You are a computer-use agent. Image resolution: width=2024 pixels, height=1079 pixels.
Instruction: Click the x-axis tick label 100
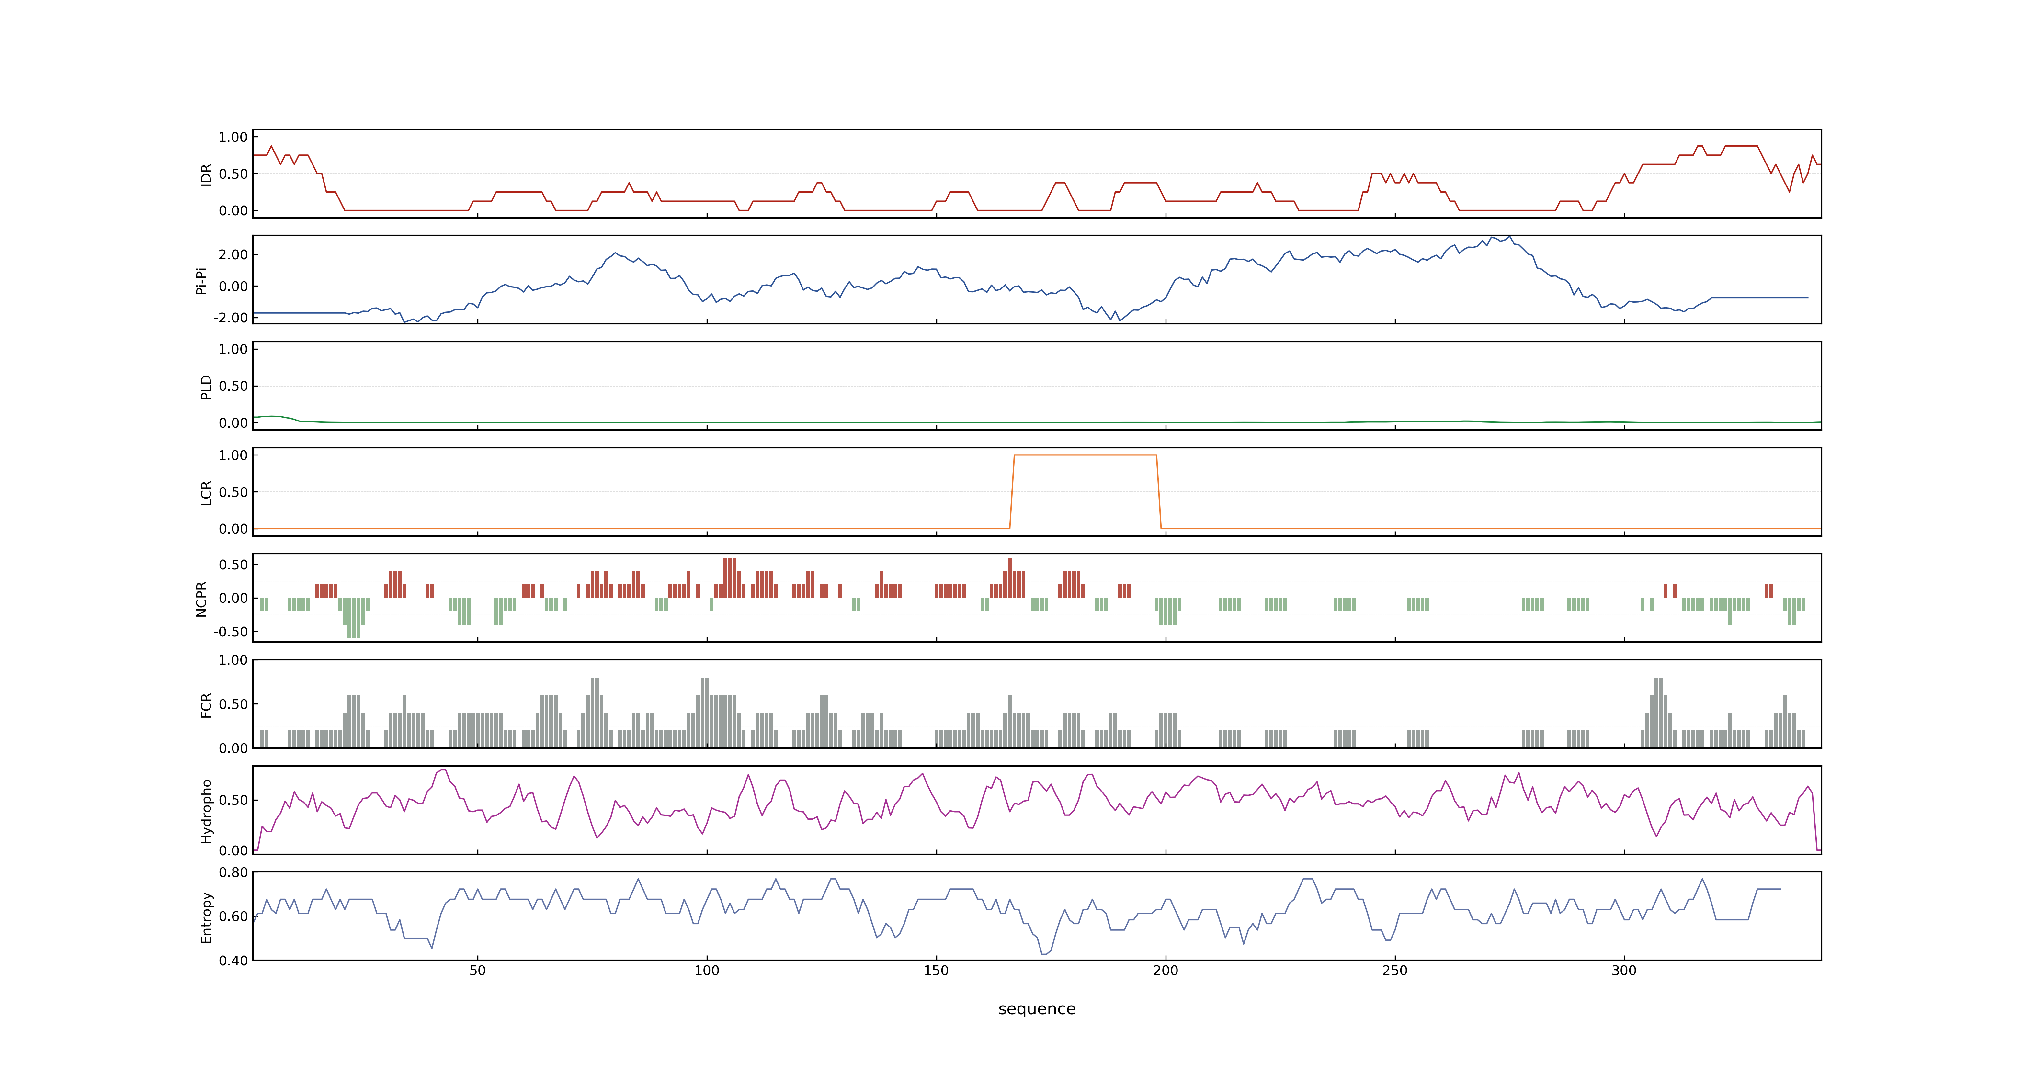pos(707,971)
